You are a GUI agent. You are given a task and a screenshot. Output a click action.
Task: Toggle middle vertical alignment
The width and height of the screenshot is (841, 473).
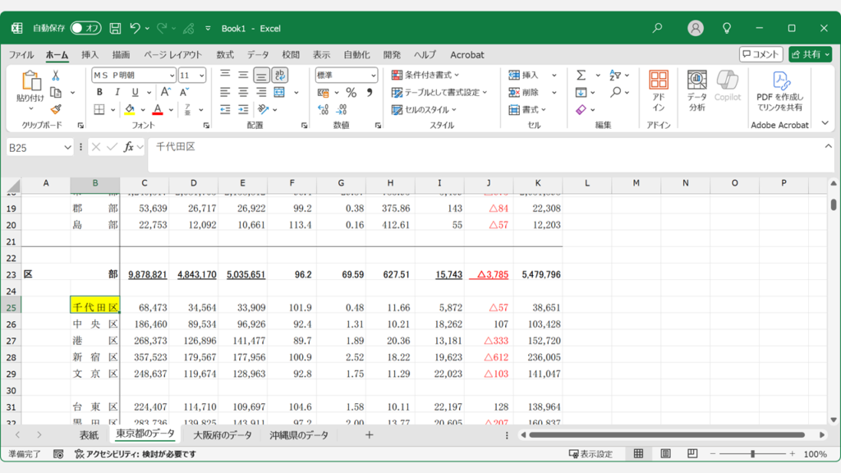243,75
